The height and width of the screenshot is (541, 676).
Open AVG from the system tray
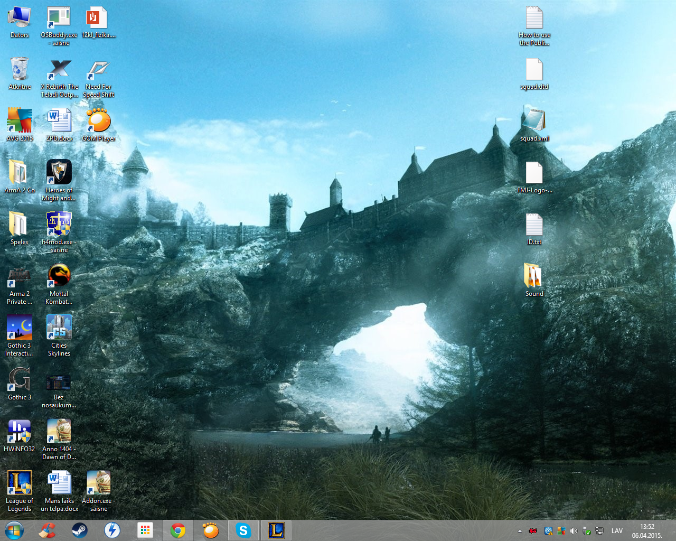coord(561,531)
